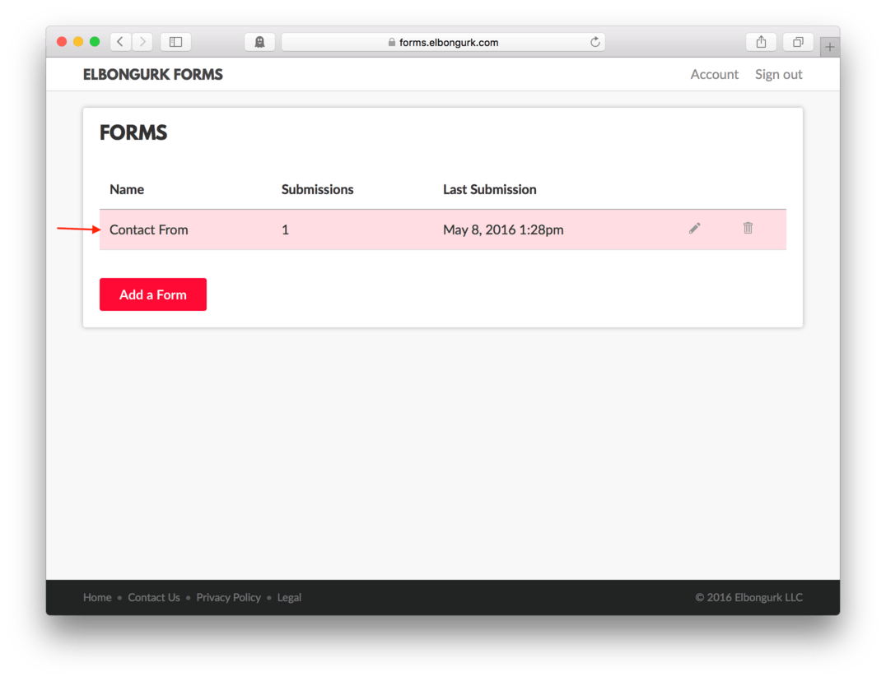Image resolution: width=886 pixels, height=681 pixels.
Task: Open the Ghostery ghost extension icon
Action: tap(259, 42)
